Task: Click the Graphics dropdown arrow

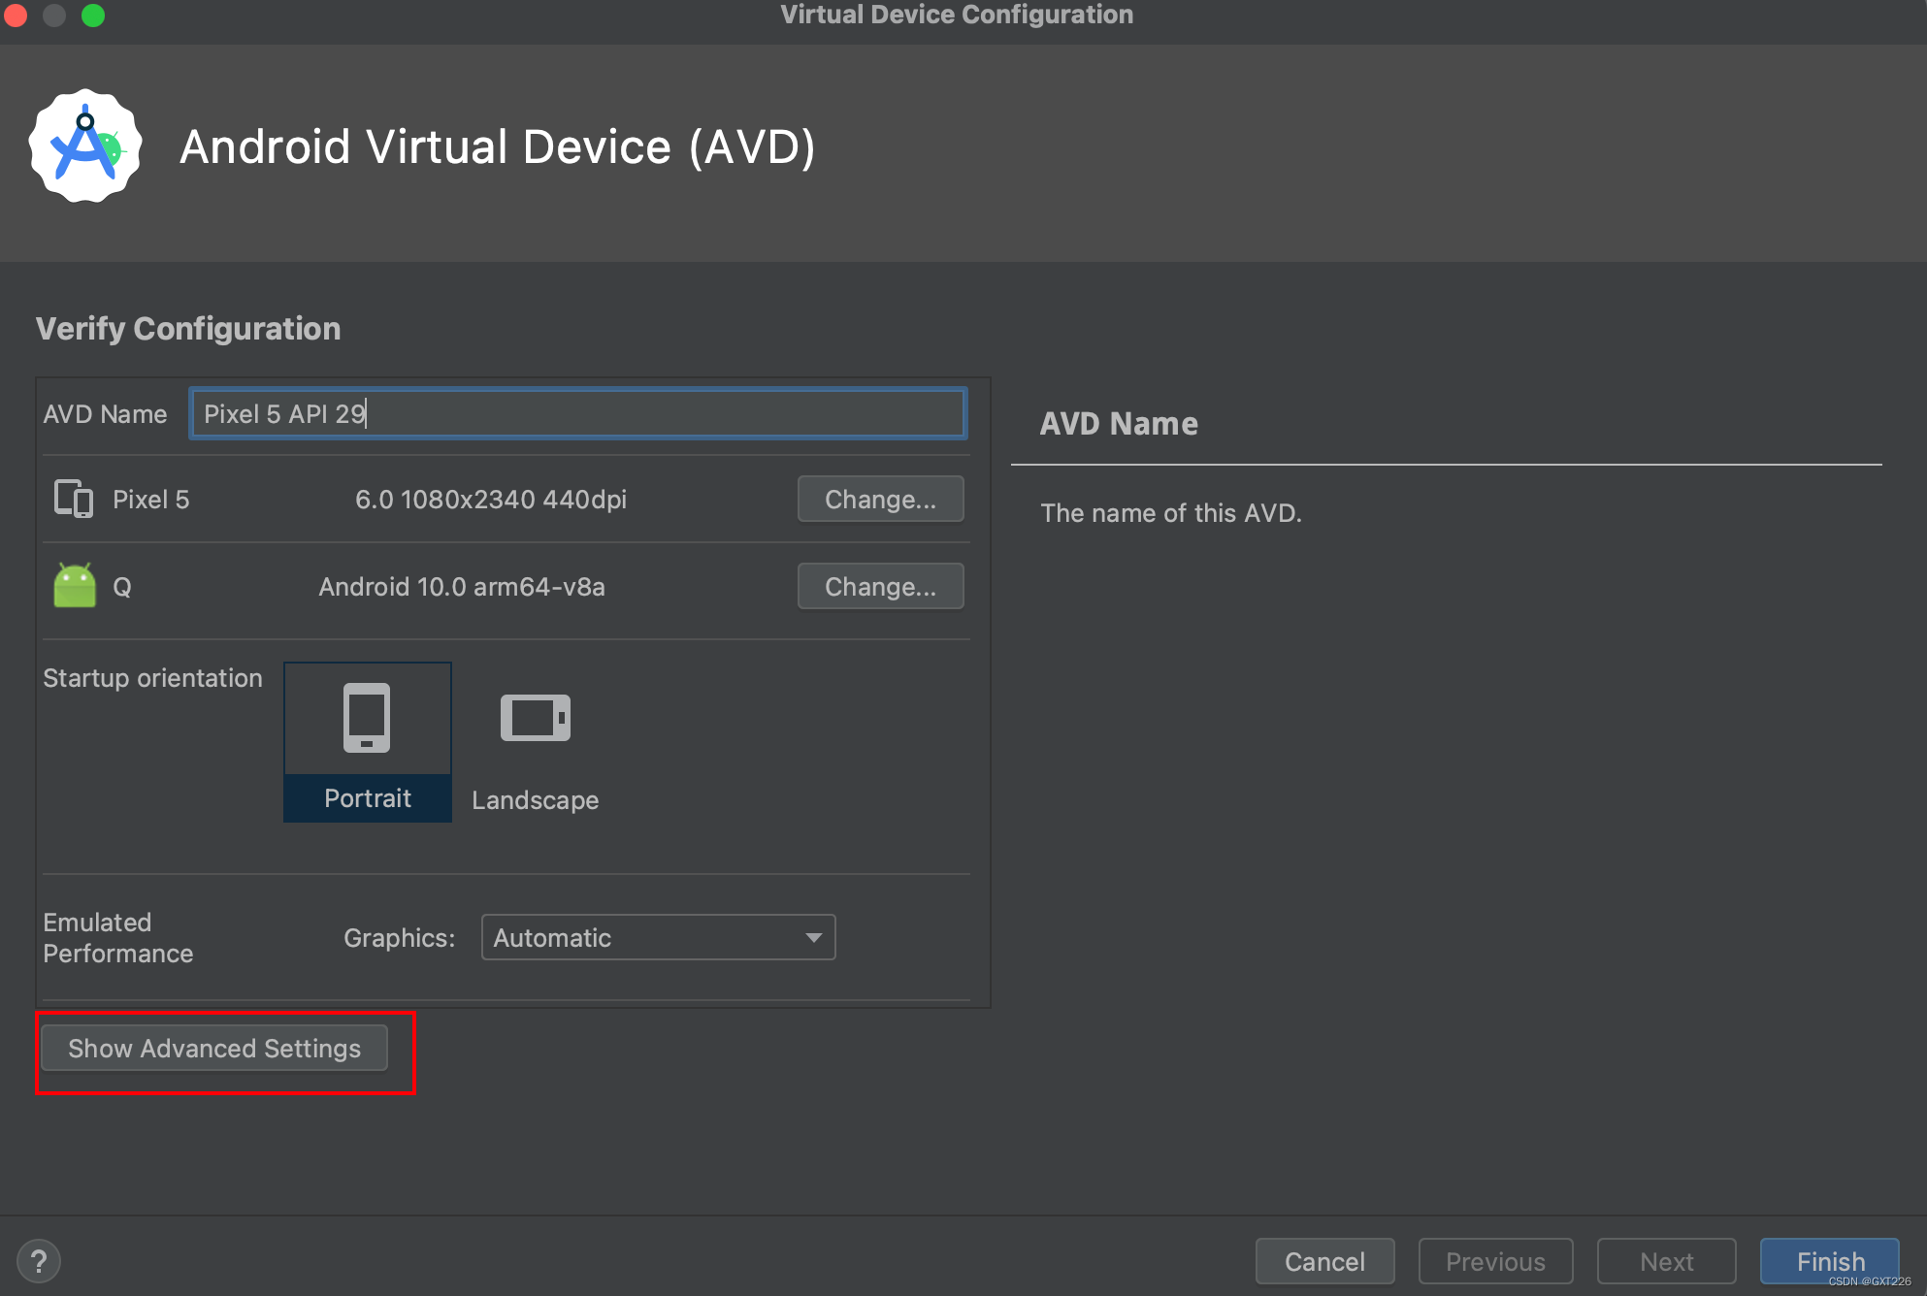Action: pos(813,937)
